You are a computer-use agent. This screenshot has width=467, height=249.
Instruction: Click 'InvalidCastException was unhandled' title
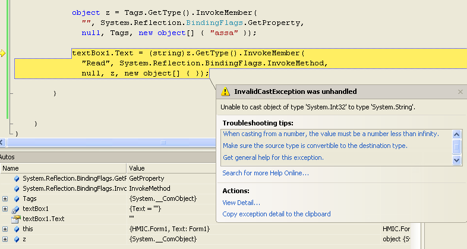coord(295,92)
